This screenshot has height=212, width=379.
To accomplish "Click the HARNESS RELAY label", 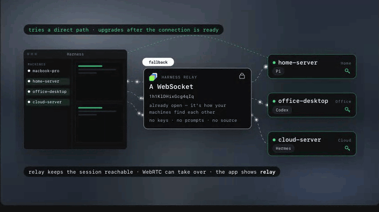I will point(179,77).
